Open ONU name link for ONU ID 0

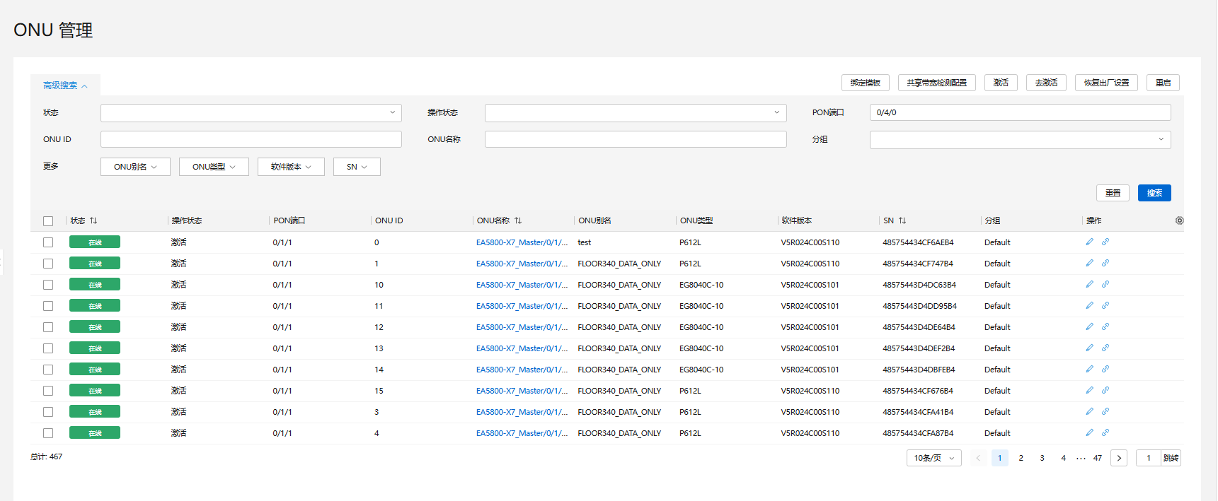click(x=522, y=242)
